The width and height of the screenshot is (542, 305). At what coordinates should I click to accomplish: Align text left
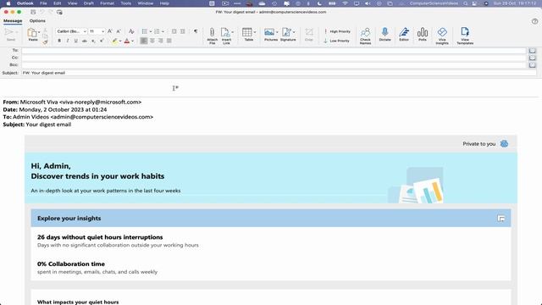click(143, 41)
